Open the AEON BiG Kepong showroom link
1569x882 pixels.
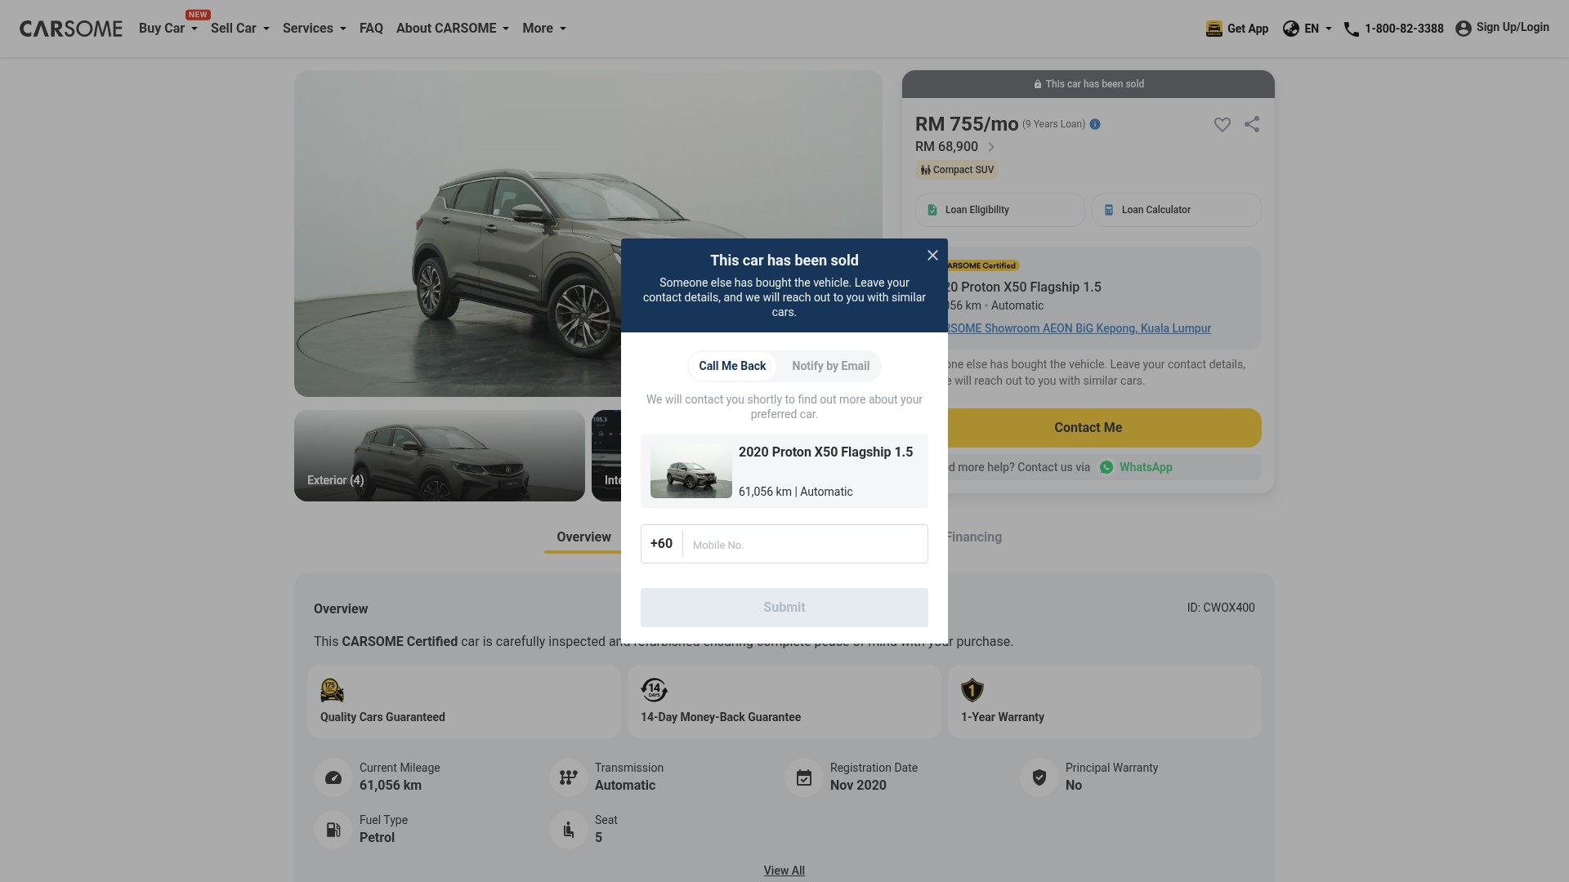click(x=1080, y=328)
